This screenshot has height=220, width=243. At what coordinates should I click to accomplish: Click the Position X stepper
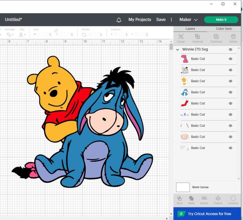point(127,34)
